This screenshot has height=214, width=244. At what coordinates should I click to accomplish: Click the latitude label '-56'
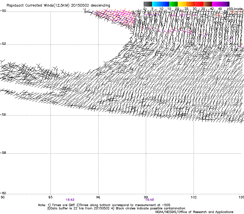tap(3, 115)
